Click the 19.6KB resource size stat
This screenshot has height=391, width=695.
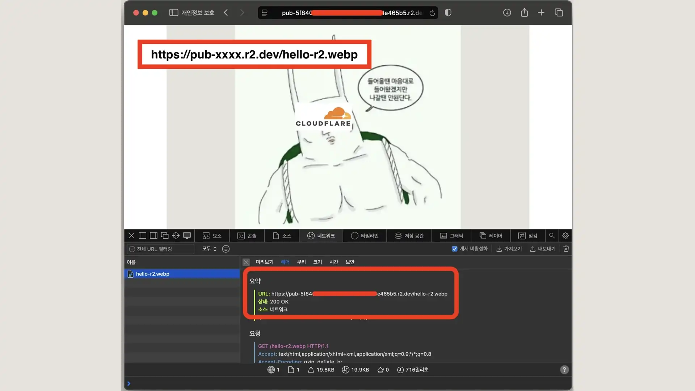tap(321, 370)
